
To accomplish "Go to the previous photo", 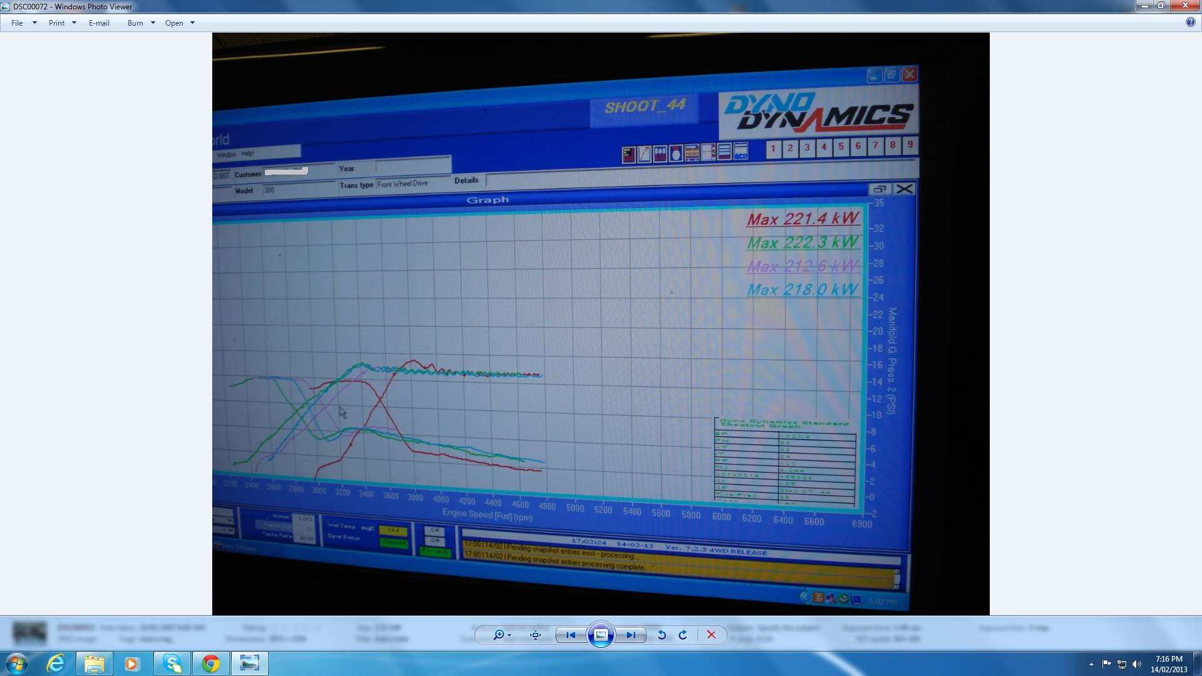I will (570, 635).
